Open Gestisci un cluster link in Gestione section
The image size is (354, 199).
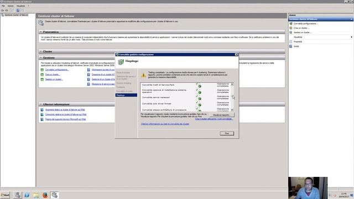click(54, 80)
